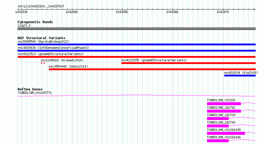Screen dimensions: 264x144
Task: Click the Cytogenetic Bands track title
Action: pos(35,22)
